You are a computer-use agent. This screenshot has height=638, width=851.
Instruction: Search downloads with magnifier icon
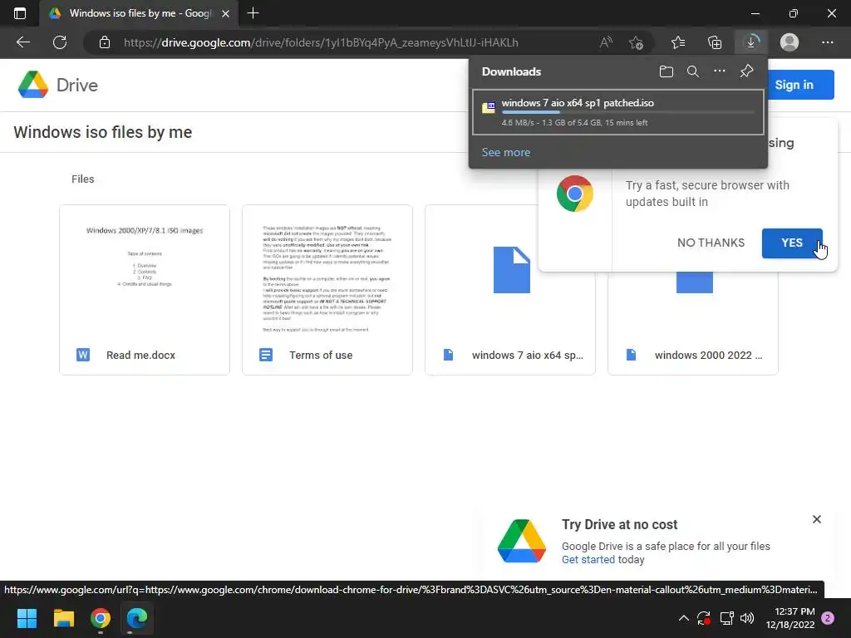(x=692, y=71)
